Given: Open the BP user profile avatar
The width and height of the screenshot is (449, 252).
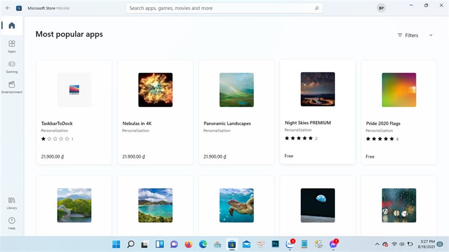Looking at the screenshot, I should pyautogui.click(x=381, y=8).
